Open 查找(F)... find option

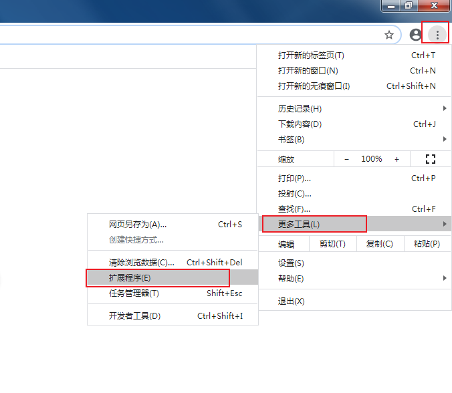(x=354, y=209)
